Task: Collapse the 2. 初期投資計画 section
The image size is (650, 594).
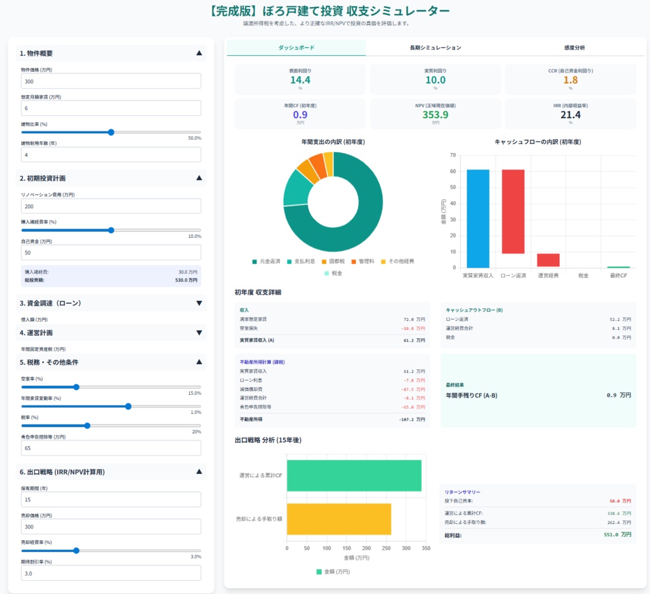Action: tap(111, 178)
